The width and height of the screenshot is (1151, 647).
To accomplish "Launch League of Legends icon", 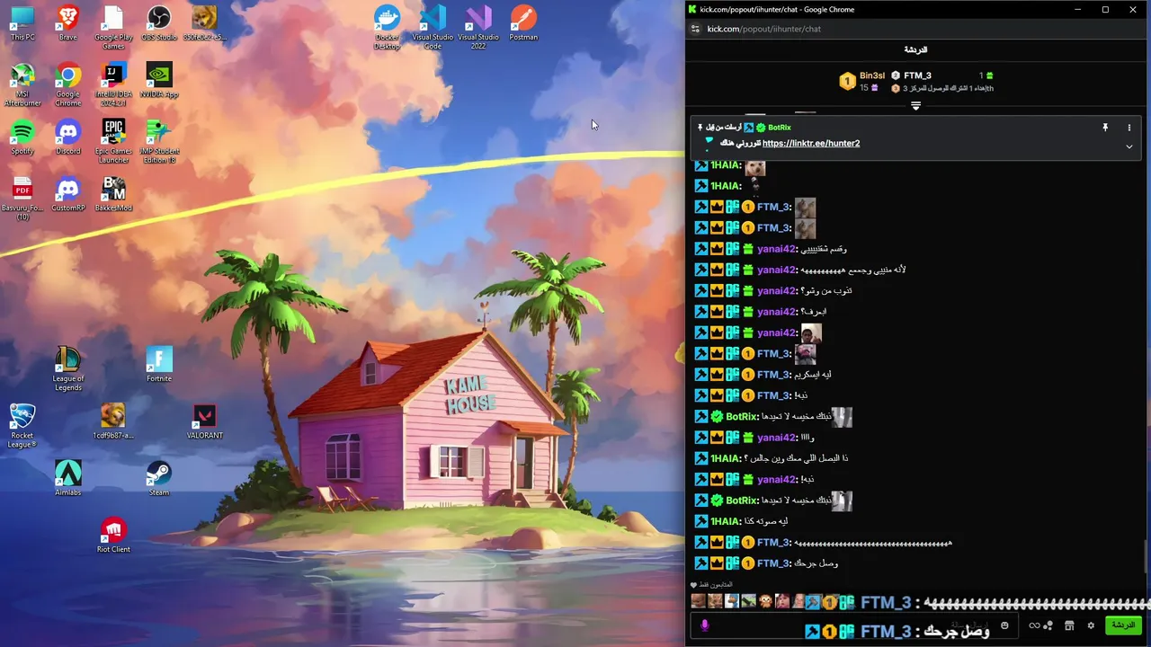I will pyautogui.click(x=67, y=369).
